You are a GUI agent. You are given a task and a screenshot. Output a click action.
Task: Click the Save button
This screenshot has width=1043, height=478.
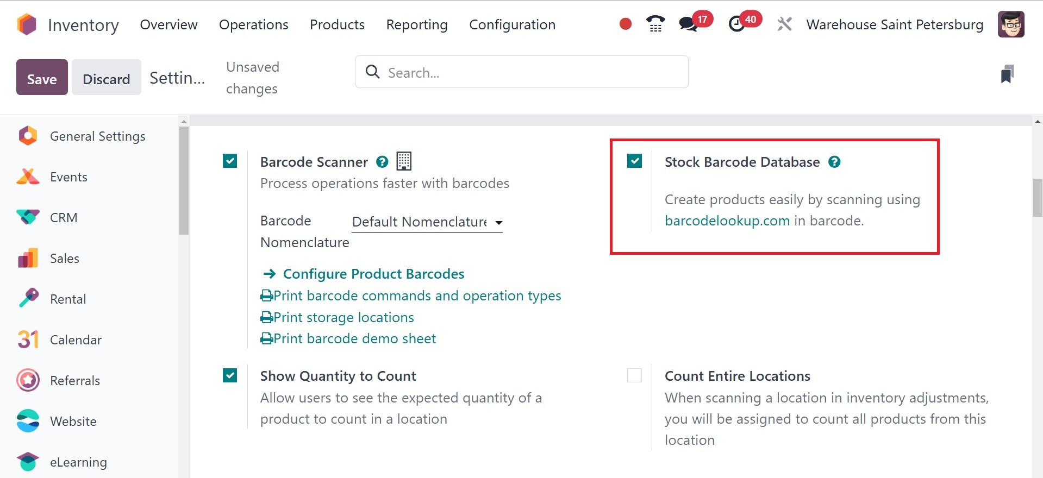point(42,78)
